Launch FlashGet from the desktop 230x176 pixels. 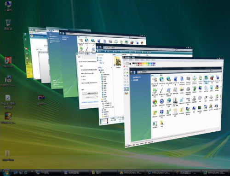click(8, 62)
